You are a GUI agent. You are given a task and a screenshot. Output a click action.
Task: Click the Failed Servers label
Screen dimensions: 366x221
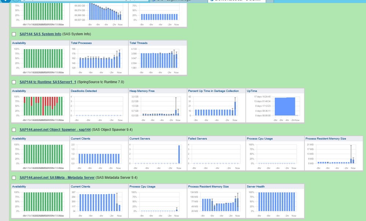coord(197,139)
